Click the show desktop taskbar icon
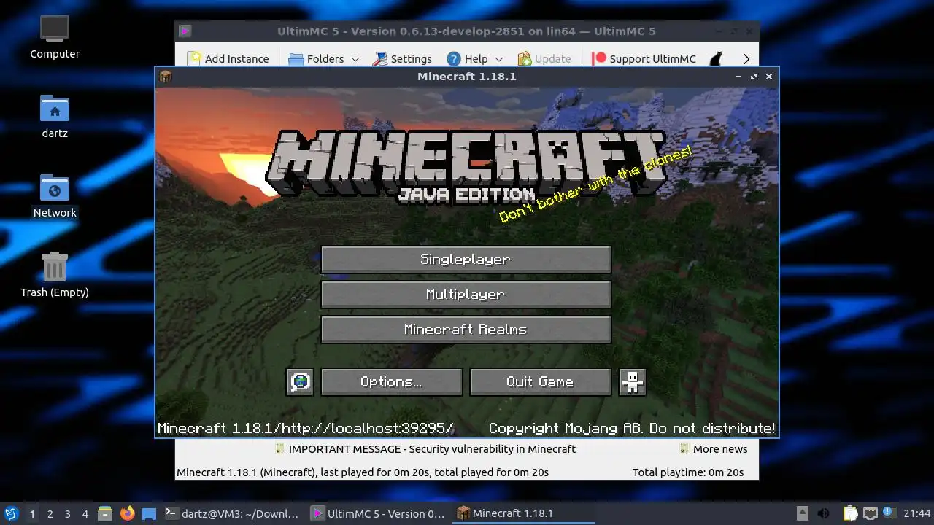Image resolution: width=934 pixels, height=525 pixels. coord(149,513)
